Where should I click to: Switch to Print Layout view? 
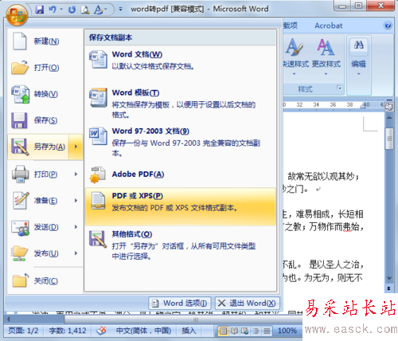coord(224,331)
